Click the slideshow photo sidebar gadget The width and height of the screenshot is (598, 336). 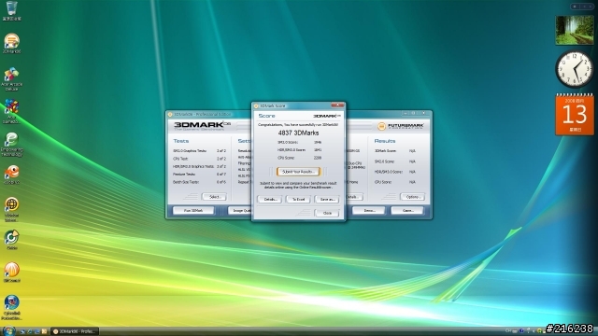click(x=575, y=31)
